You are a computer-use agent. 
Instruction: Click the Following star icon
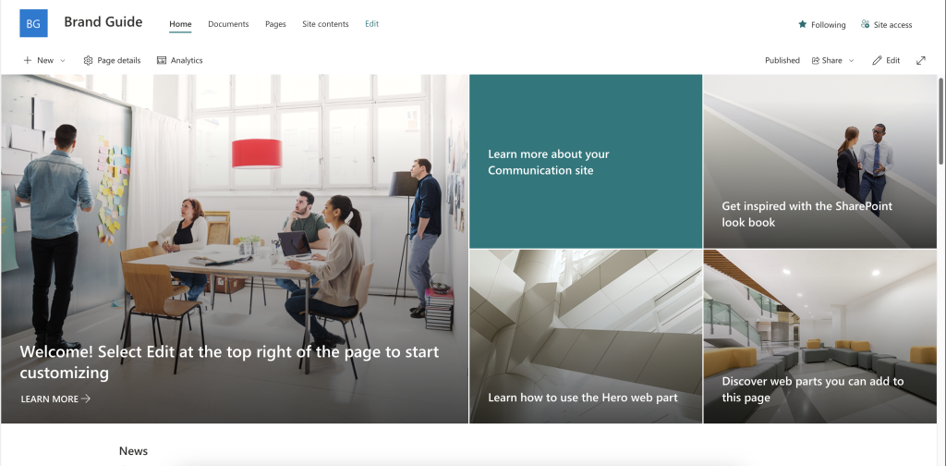click(803, 24)
